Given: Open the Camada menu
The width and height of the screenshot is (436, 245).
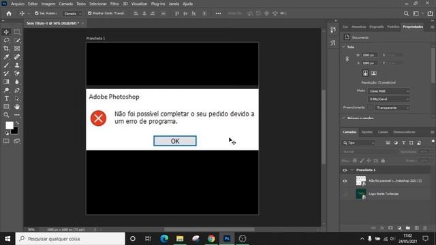Looking at the screenshot, I should pos(65,4).
